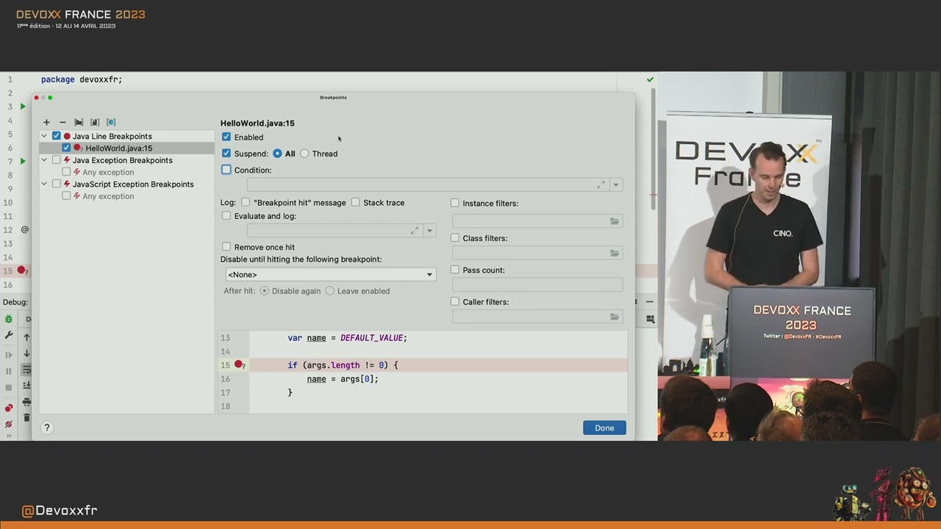Enable Evaluate and log checkbox
The height and width of the screenshot is (529, 941).
tap(226, 216)
